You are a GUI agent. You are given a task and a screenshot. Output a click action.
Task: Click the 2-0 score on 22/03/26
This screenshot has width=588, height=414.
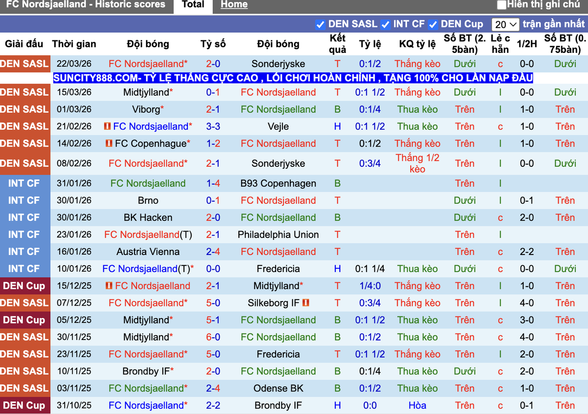pyautogui.click(x=213, y=64)
